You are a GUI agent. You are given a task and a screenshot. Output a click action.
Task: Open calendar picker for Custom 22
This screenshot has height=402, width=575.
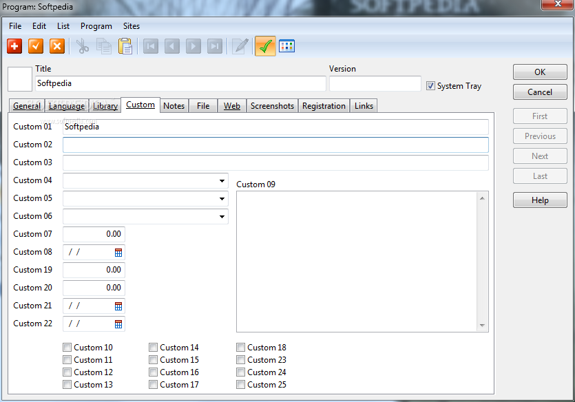tap(118, 324)
